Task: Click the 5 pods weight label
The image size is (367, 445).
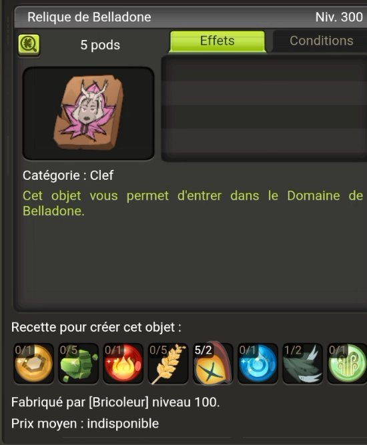Action: 100,45
